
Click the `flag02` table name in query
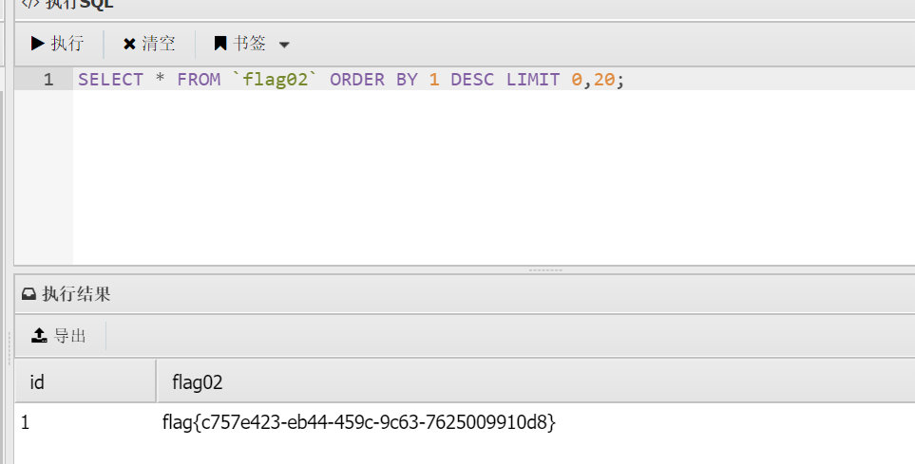pos(275,80)
